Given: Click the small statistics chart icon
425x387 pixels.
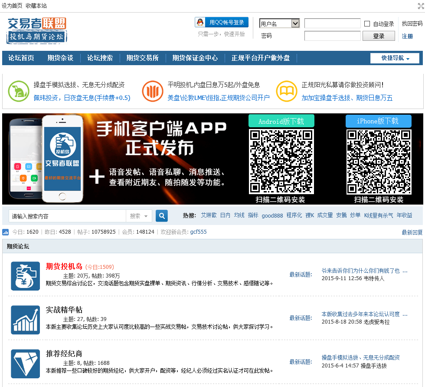Looking at the screenshot, I should (x=6, y=232).
